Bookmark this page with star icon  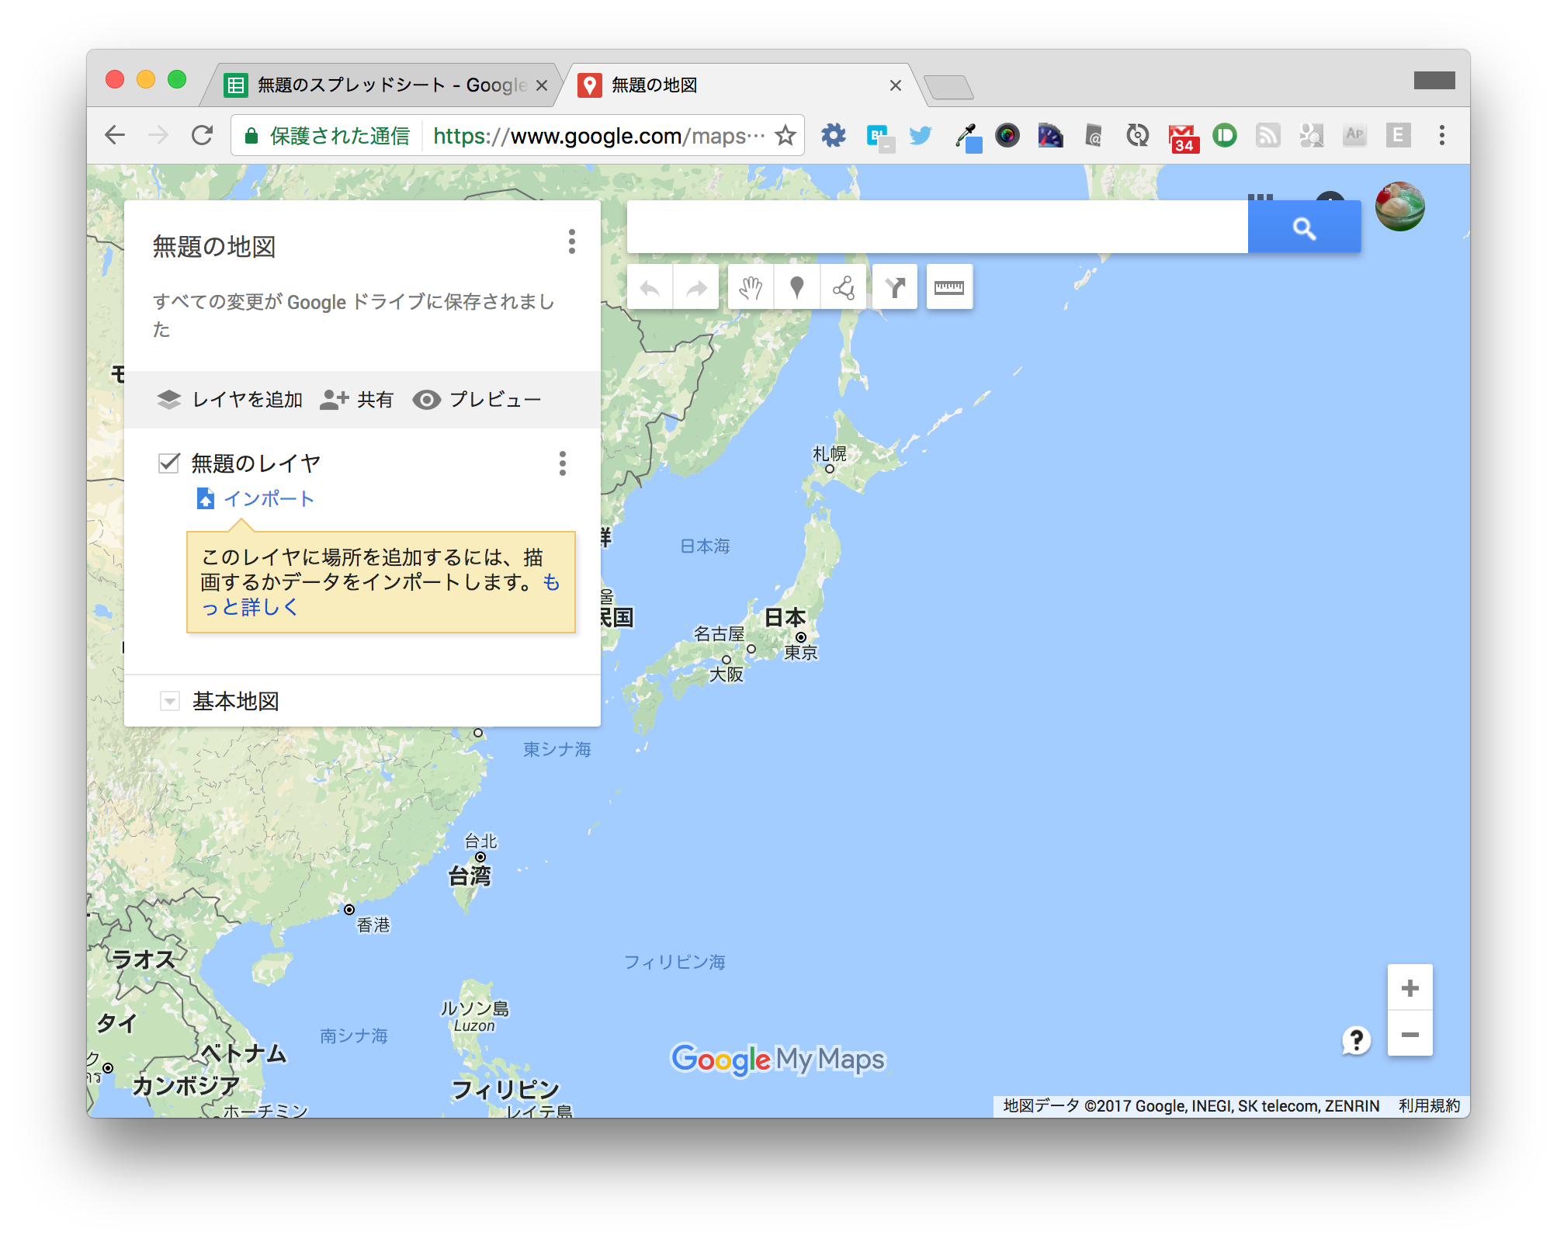785,136
